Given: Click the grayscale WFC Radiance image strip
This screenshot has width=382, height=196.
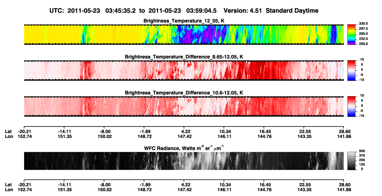Looking at the screenshot, I should pyautogui.click(x=184, y=161).
